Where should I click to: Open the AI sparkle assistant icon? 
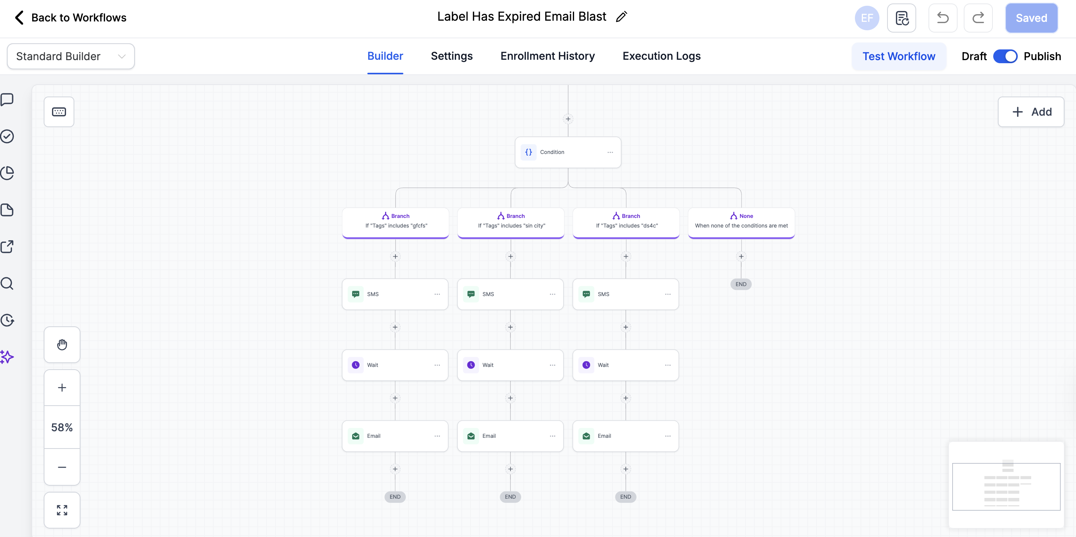(7, 357)
